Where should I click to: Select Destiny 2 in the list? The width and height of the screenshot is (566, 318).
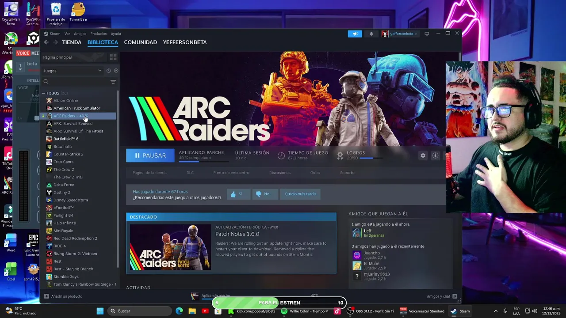pos(62,193)
